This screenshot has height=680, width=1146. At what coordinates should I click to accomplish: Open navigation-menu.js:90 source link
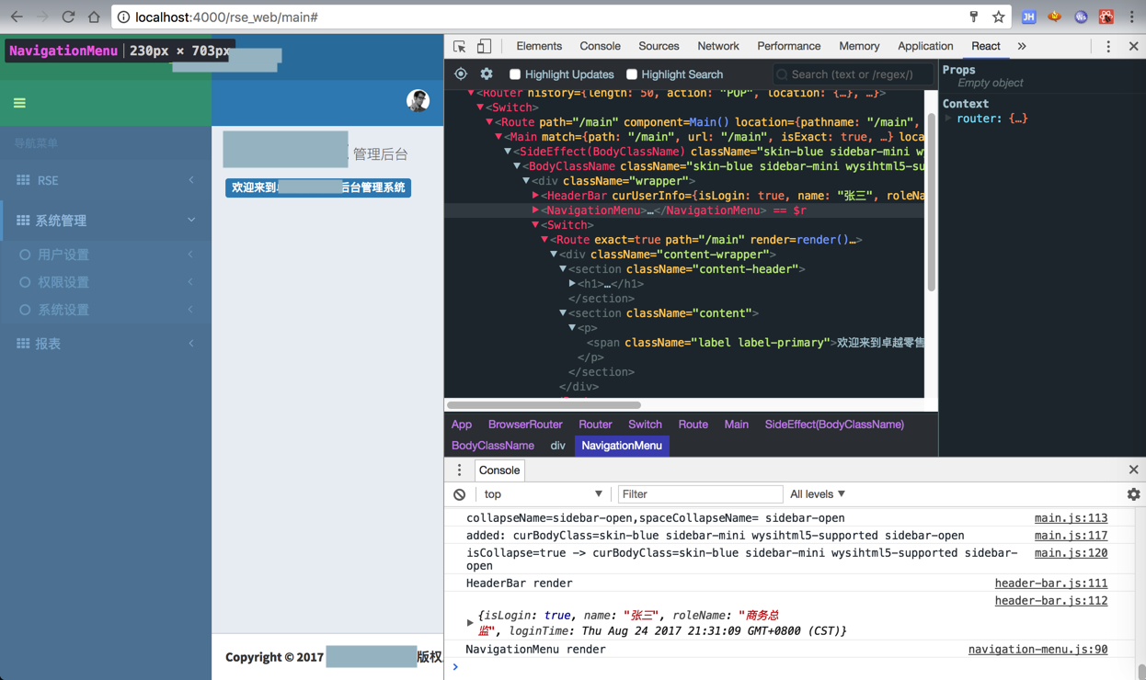click(1037, 650)
